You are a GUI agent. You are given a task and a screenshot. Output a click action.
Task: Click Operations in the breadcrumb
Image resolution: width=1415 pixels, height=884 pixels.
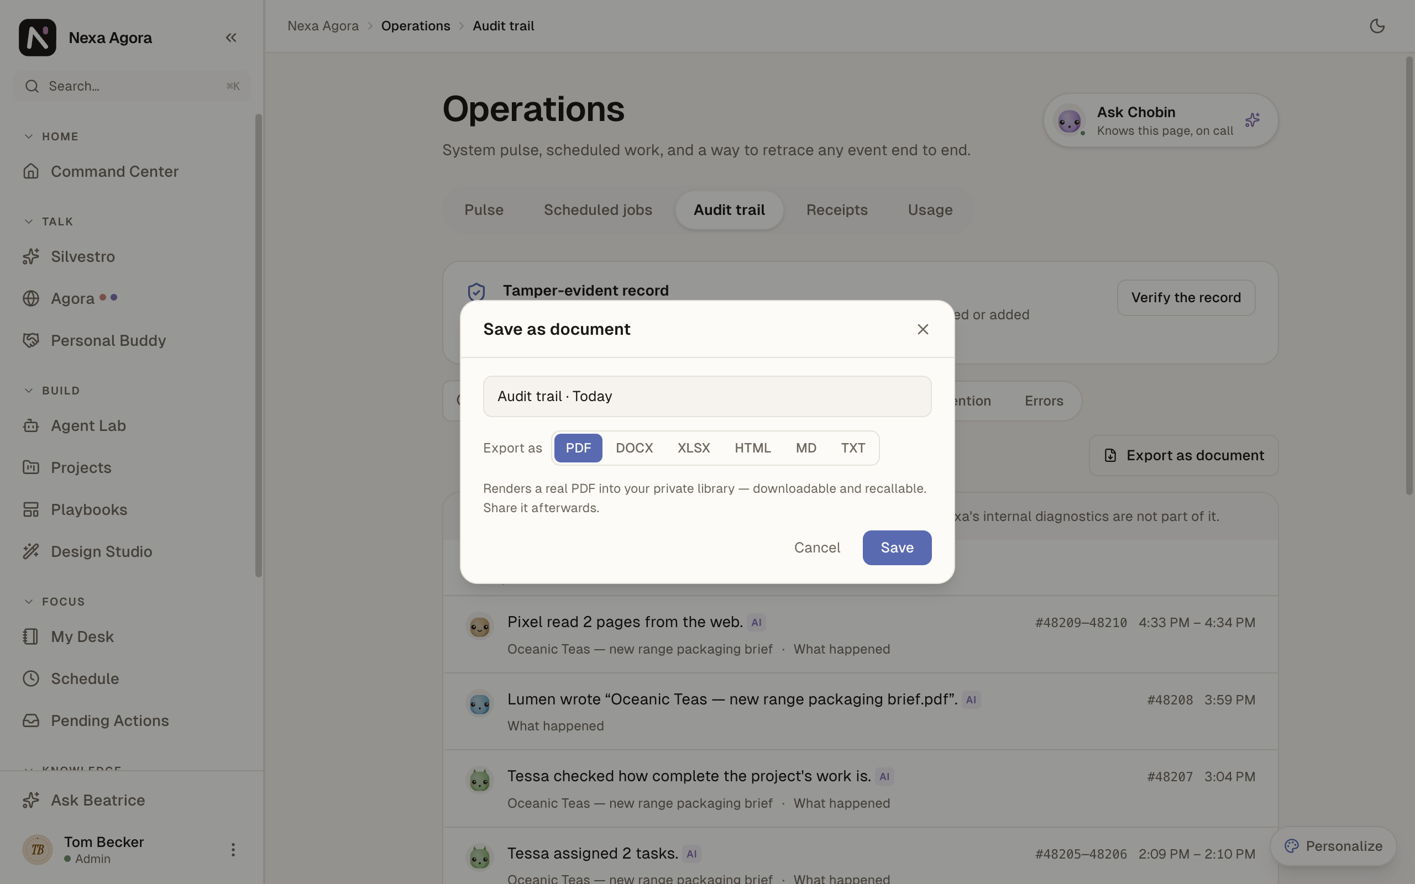tap(416, 26)
